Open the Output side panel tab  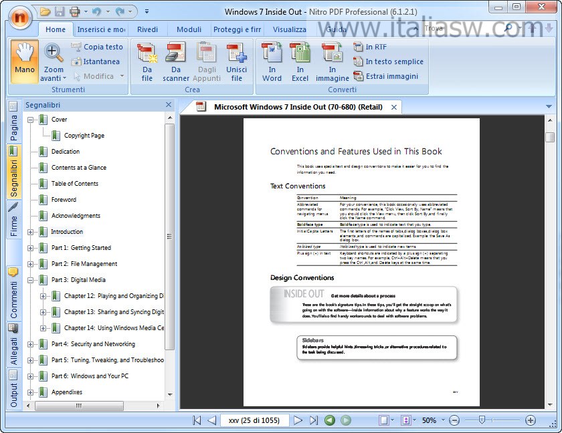13,390
